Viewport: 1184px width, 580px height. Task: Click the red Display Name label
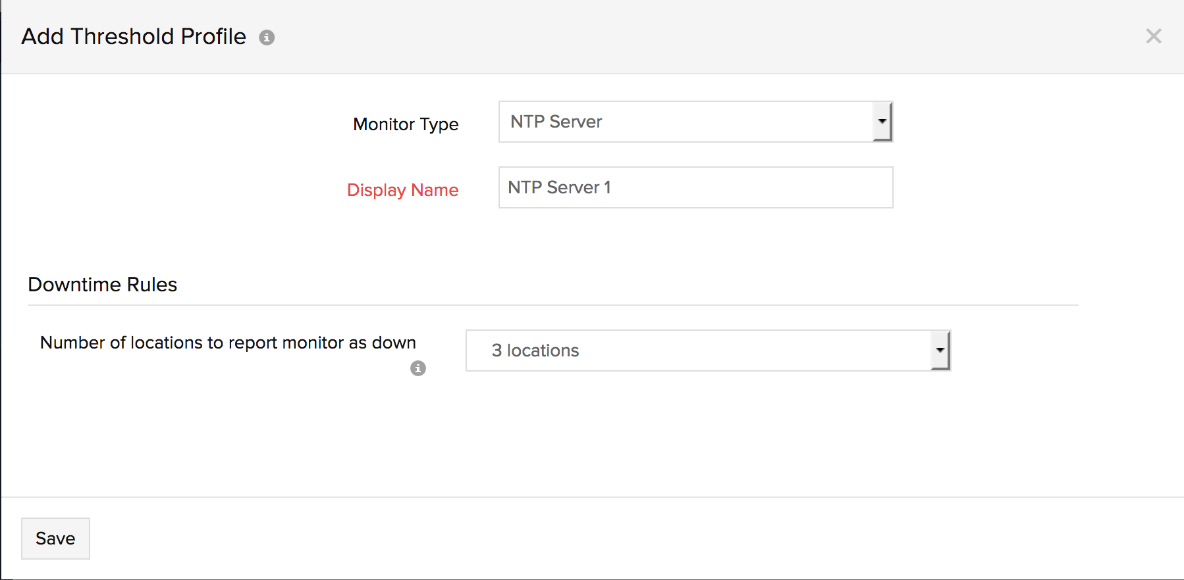[x=402, y=190]
